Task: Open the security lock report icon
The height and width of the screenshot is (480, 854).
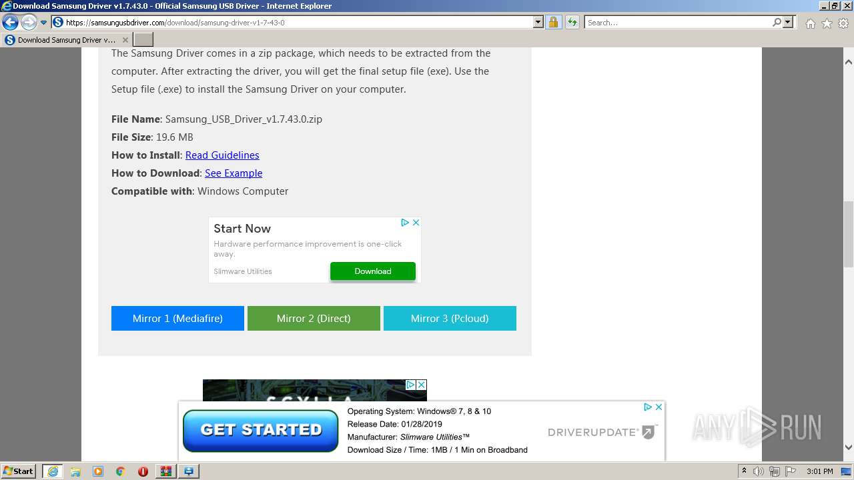Action: click(x=553, y=23)
